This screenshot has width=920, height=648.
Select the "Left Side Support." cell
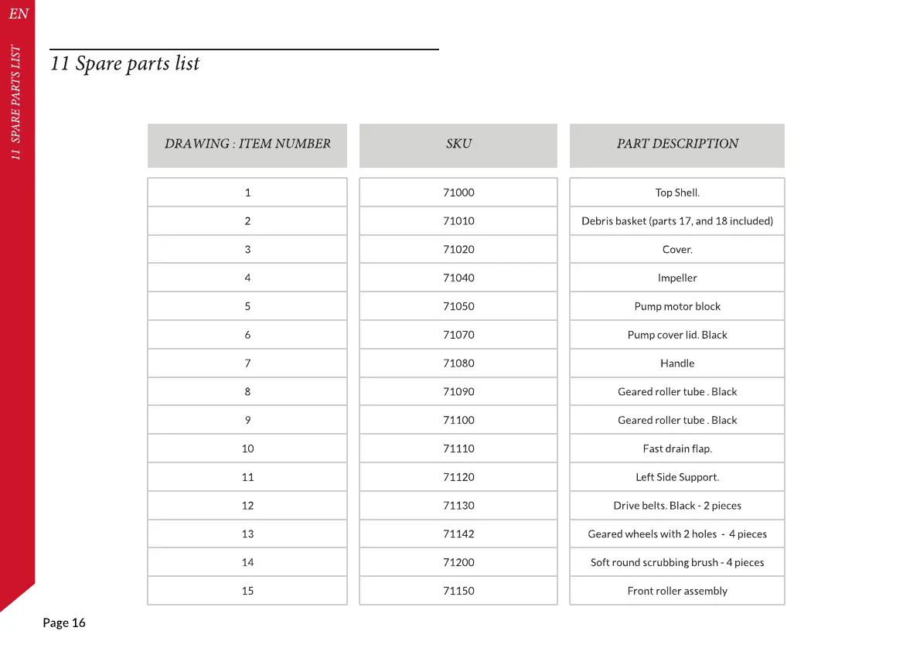(x=677, y=477)
